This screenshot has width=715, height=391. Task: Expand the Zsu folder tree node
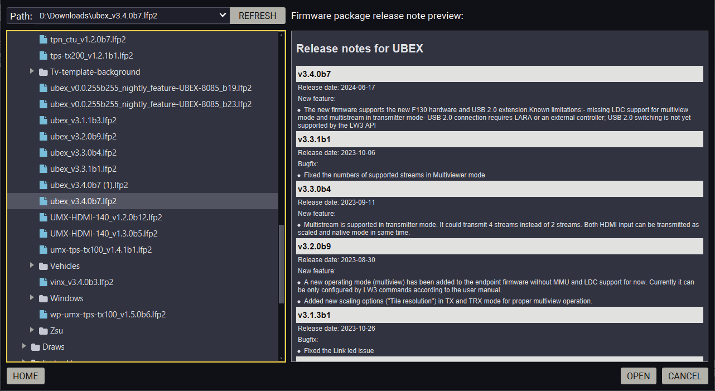point(32,331)
